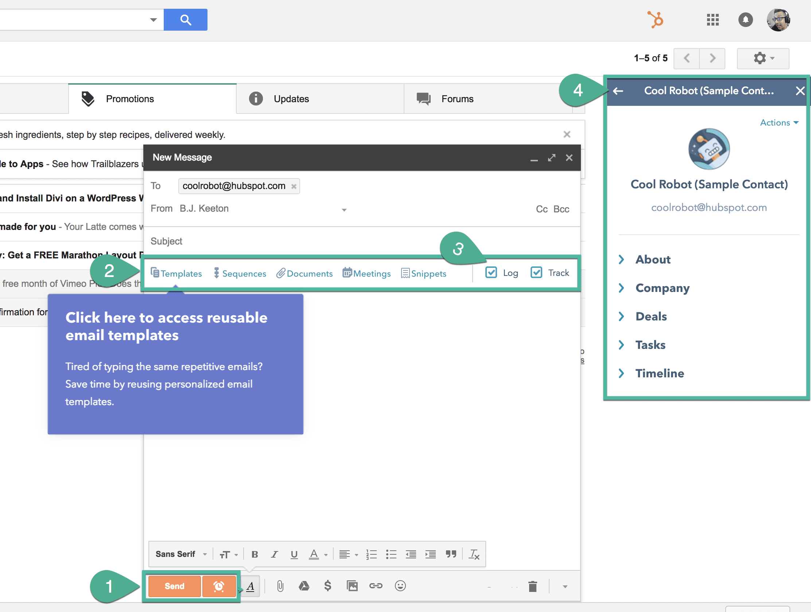Click the account profile picture
Viewport: 811px width, 612px height.
click(x=778, y=20)
